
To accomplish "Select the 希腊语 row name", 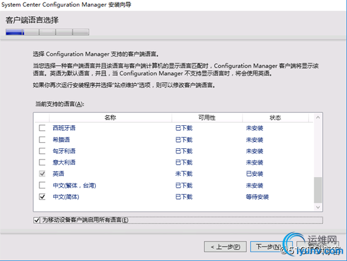I will coord(61,140).
